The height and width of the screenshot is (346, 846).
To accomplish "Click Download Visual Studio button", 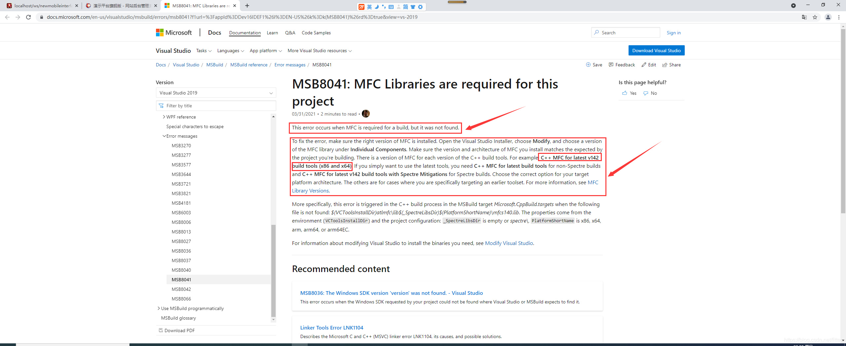I will click(656, 51).
